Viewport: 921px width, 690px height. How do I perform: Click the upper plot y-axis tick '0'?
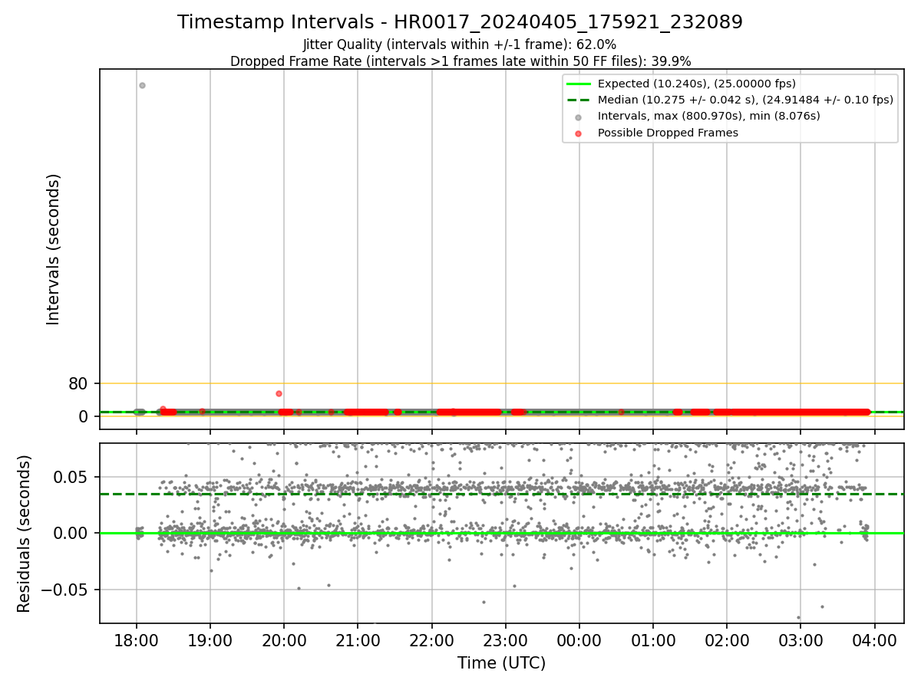pos(83,416)
